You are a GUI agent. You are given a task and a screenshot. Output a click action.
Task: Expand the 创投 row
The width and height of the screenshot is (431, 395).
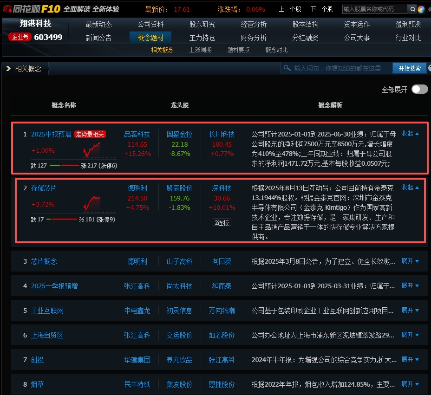point(410,360)
